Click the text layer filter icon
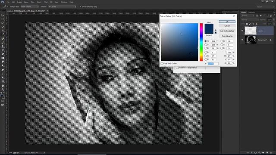This screenshot has width=276, height=155. pyautogui.click(x=264, y=15)
